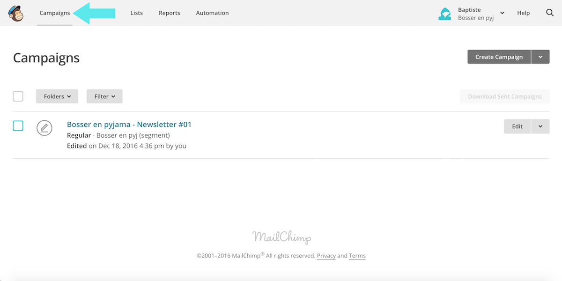Click the draft pencil icon of Newsletter #01
Viewport: 562px width, 281px height.
click(44, 127)
